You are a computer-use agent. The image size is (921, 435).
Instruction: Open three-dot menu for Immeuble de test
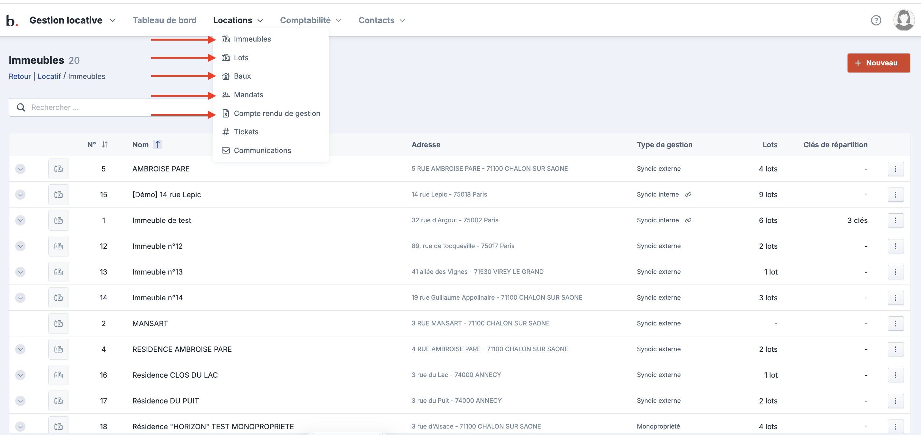tap(895, 220)
